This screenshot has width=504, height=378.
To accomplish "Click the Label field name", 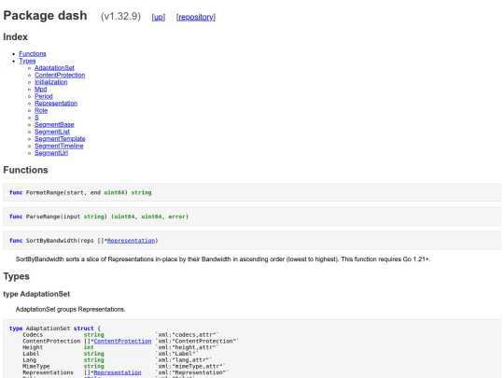I will 31,354.
